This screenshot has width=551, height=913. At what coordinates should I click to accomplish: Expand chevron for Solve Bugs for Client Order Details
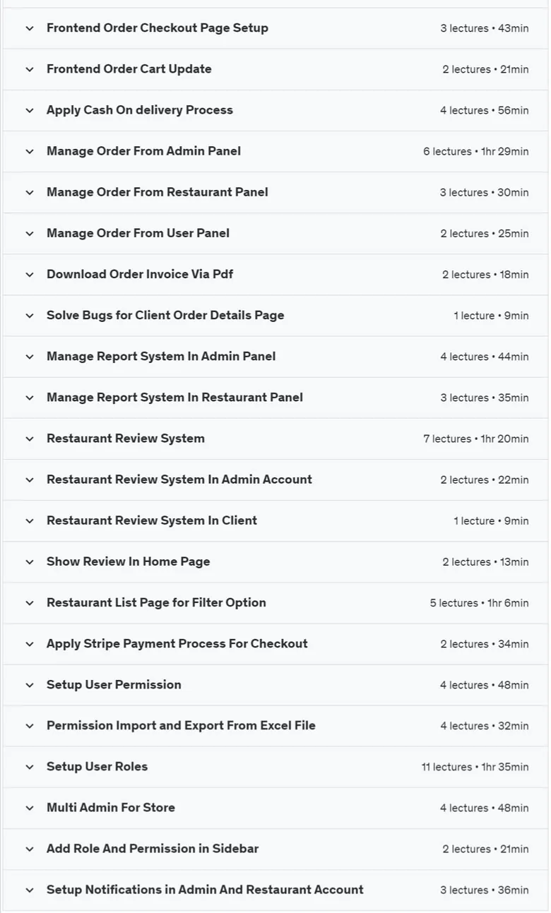[x=29, y=316]
